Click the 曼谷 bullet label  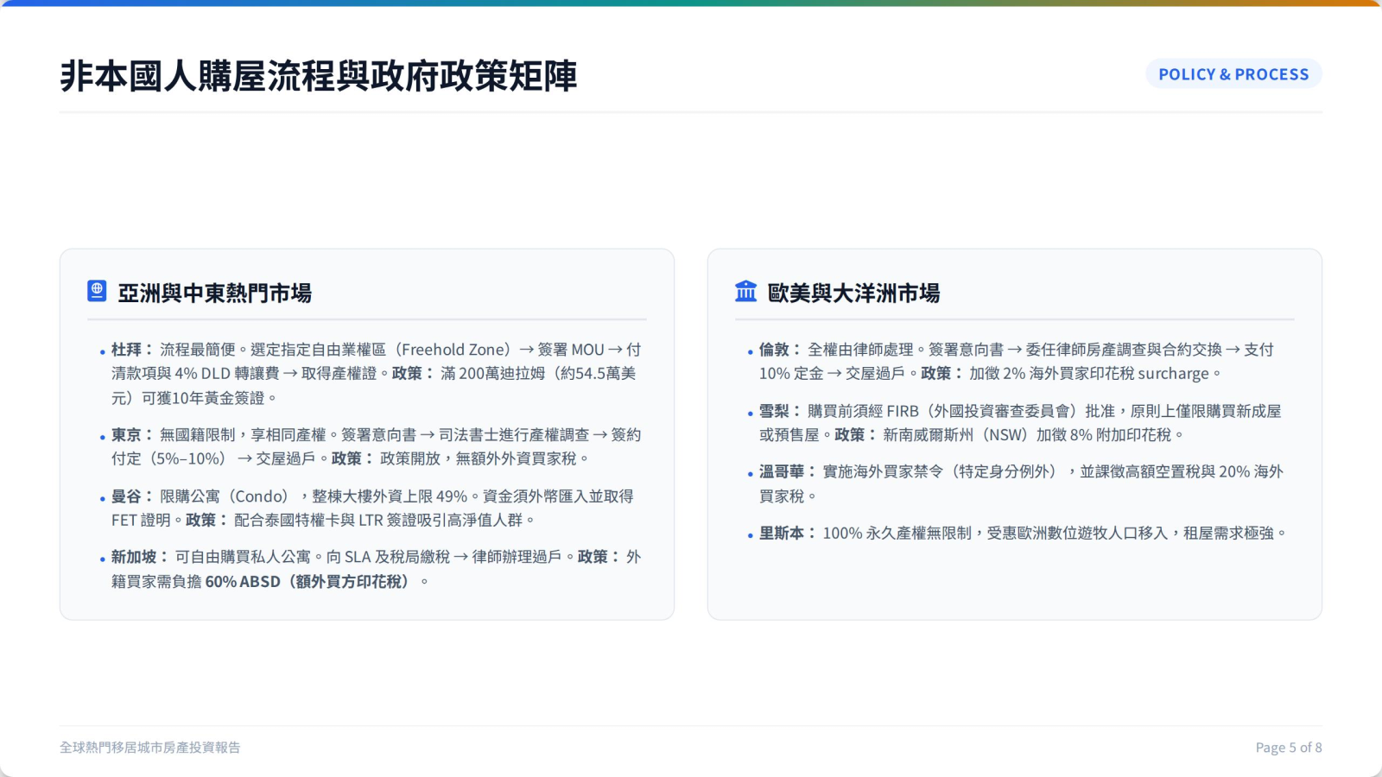[x=132, y=496]
